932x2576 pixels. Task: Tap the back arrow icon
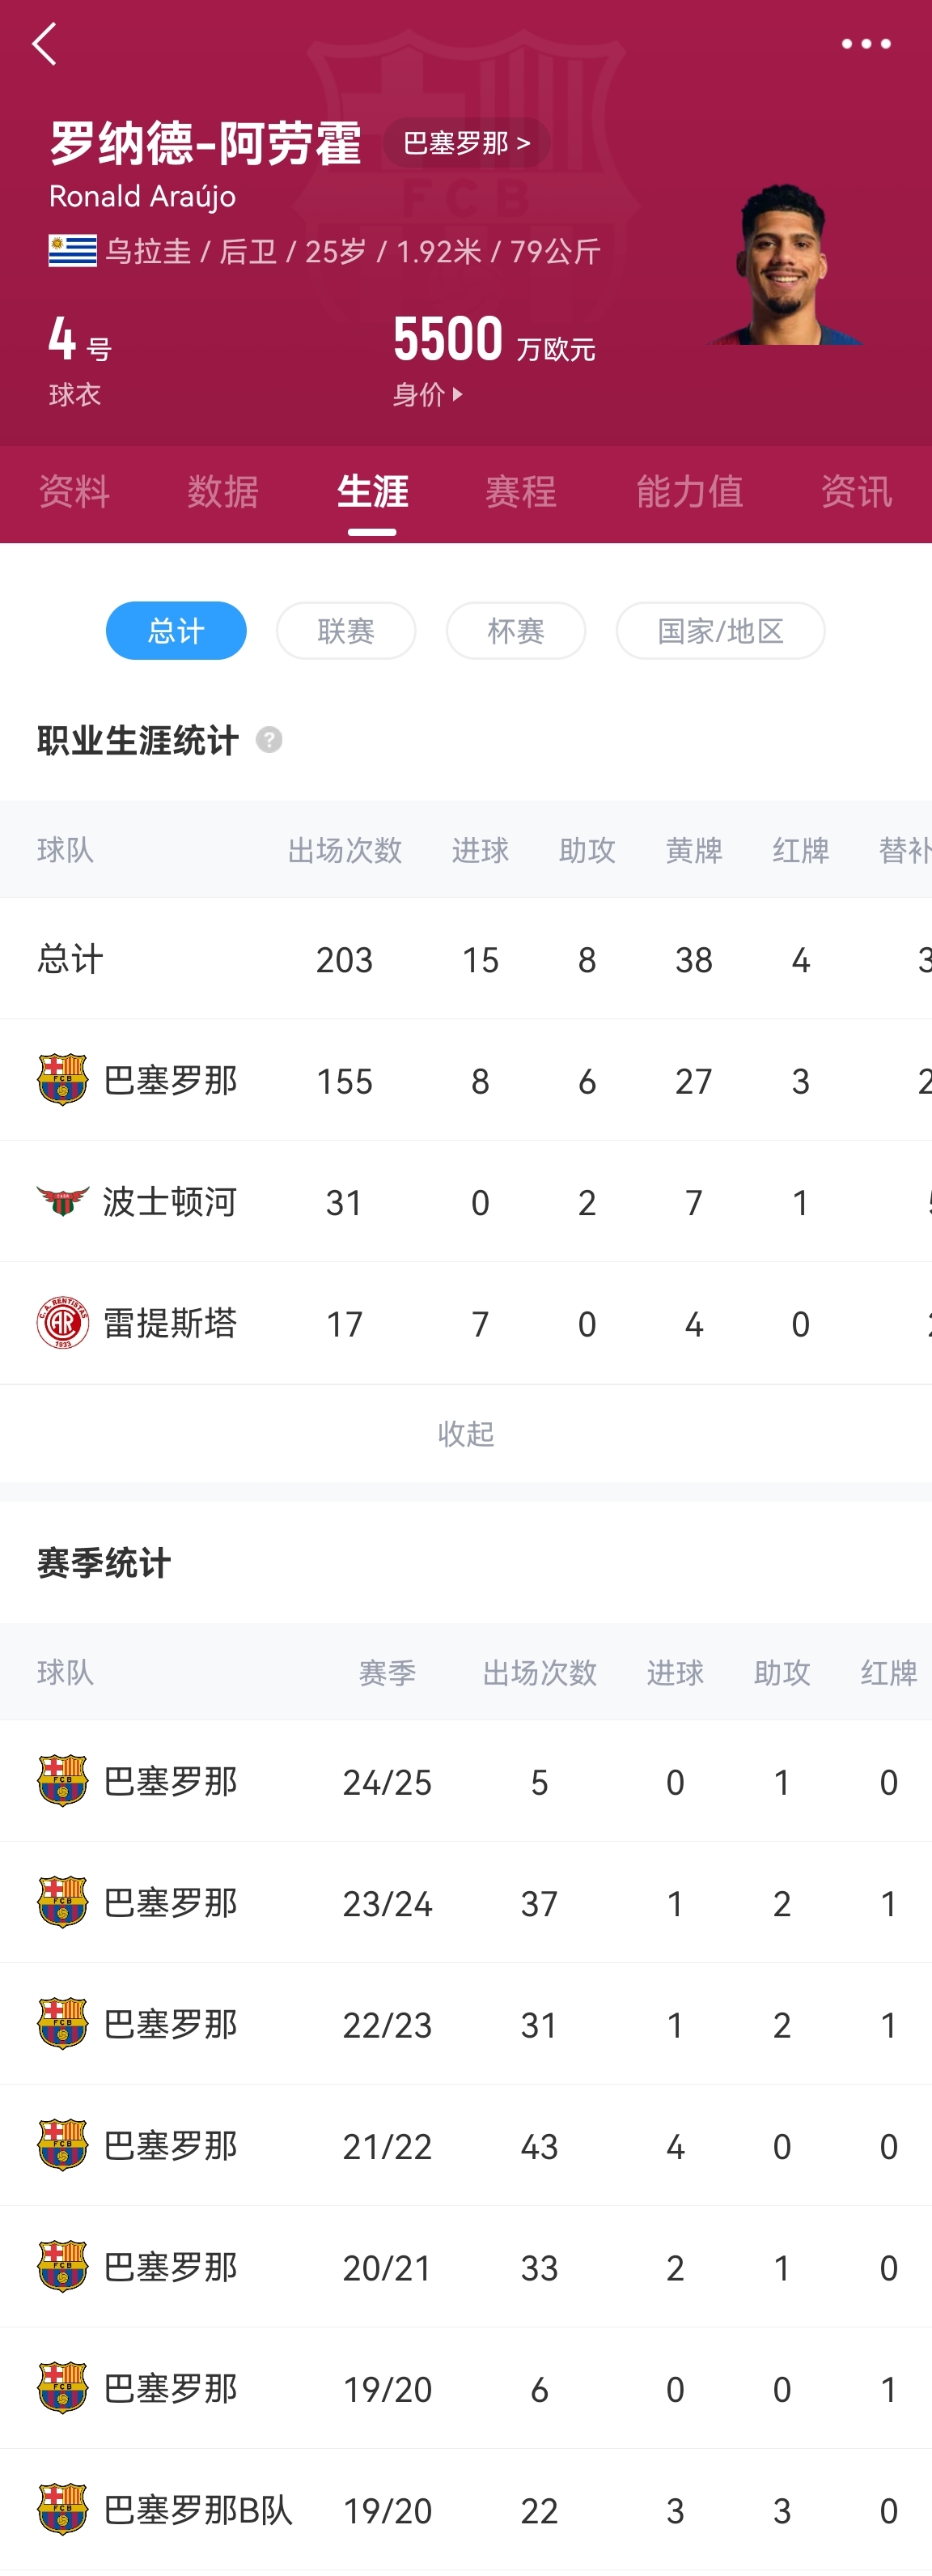[45, 44]
